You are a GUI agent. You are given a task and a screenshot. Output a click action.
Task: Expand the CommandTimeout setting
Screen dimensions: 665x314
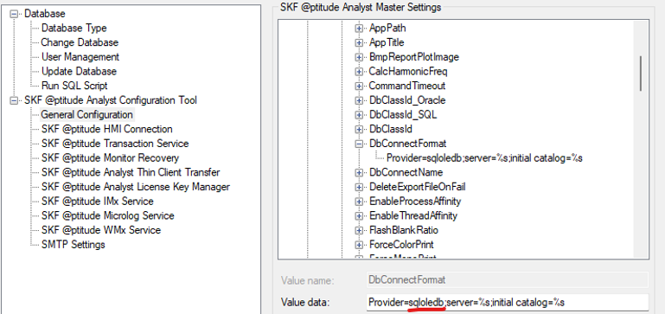[359, 86]
